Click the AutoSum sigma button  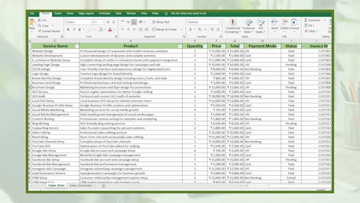pos(312,20)
